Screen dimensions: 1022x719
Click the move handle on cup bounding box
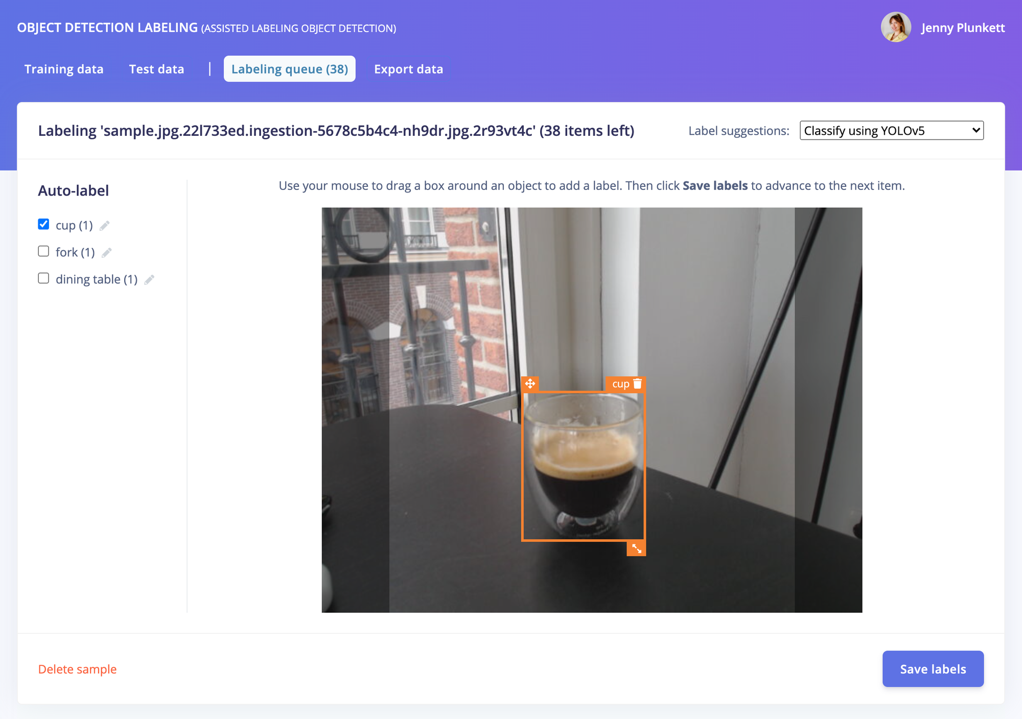[530, 384]
